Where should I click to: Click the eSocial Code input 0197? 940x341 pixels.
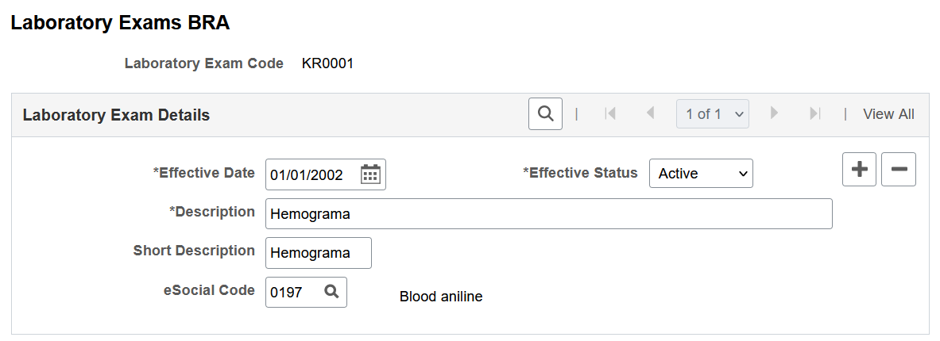pyautogui.click(x=294, y=292)
